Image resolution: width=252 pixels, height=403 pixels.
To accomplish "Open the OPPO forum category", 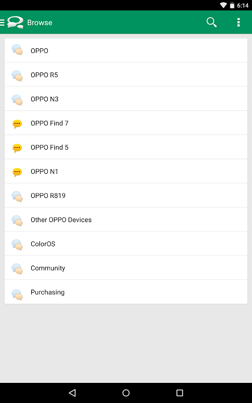I will pos(126,51).
